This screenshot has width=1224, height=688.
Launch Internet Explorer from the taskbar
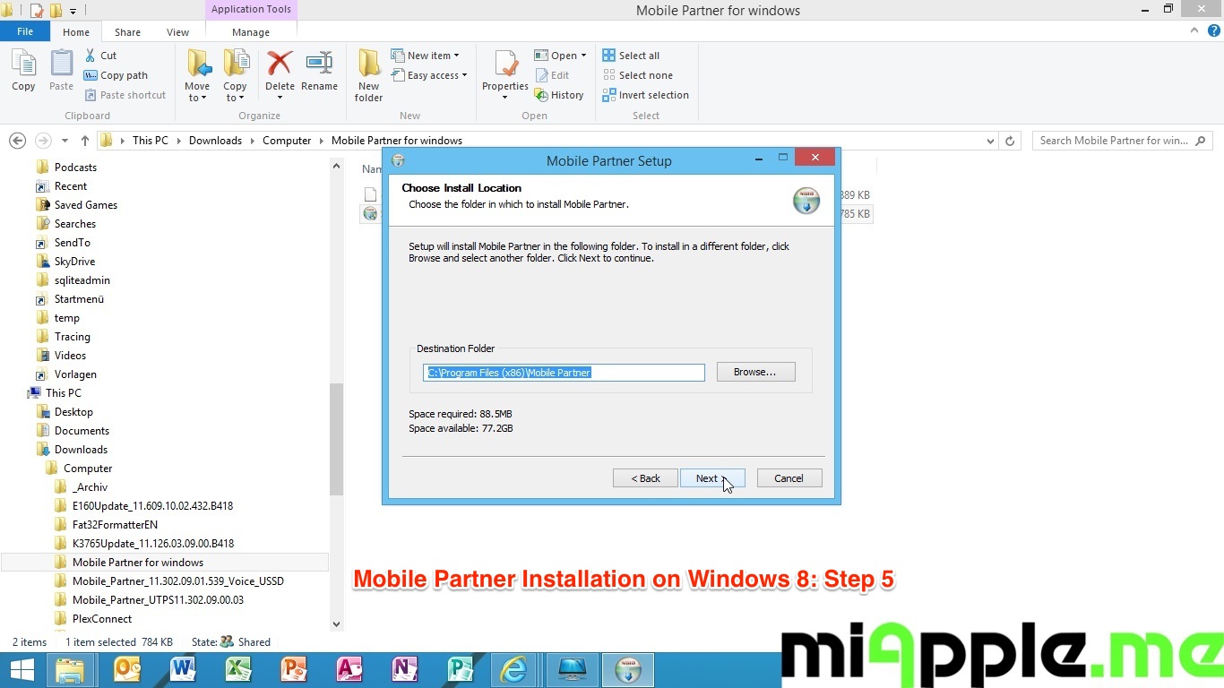pyautogui.click(x=513, y=669)
